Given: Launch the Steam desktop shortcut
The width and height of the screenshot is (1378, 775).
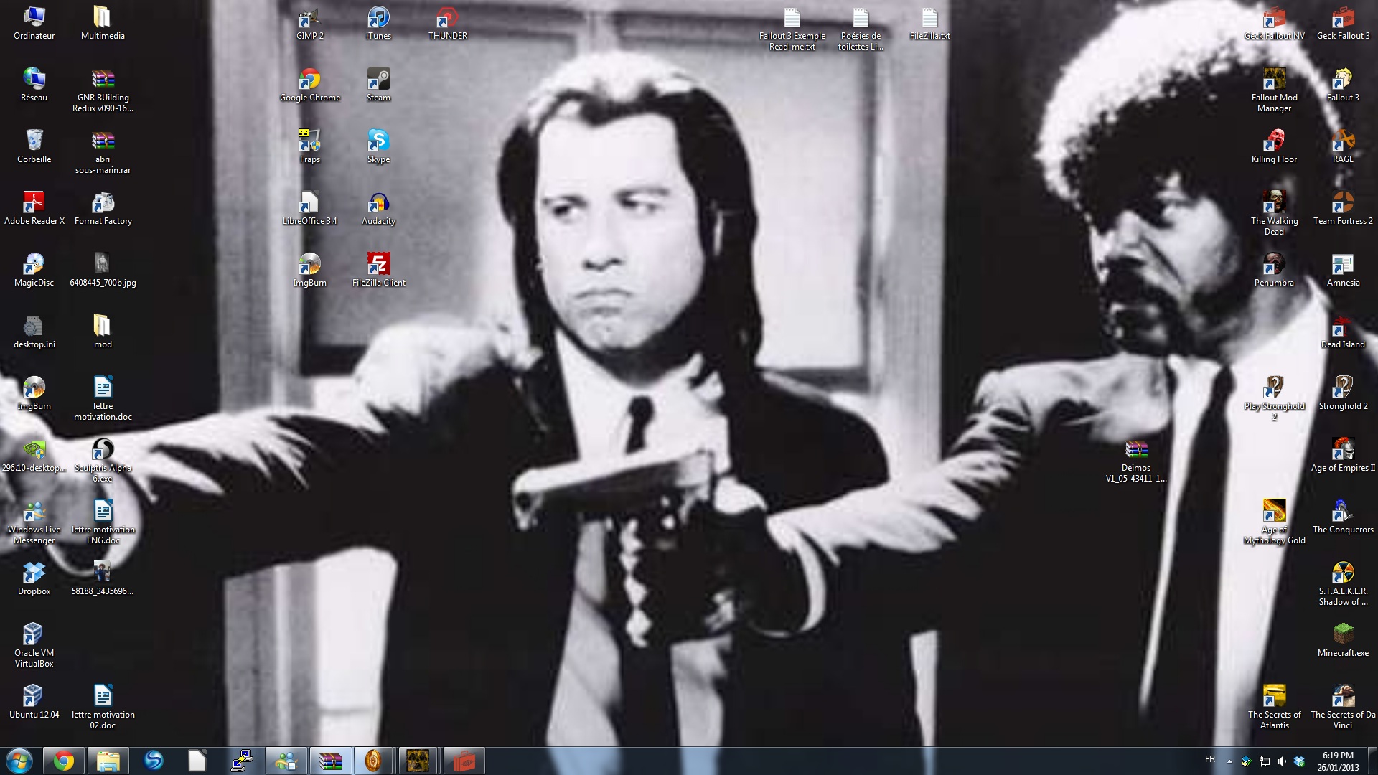Looking at the screenshot, I should 378,85.
